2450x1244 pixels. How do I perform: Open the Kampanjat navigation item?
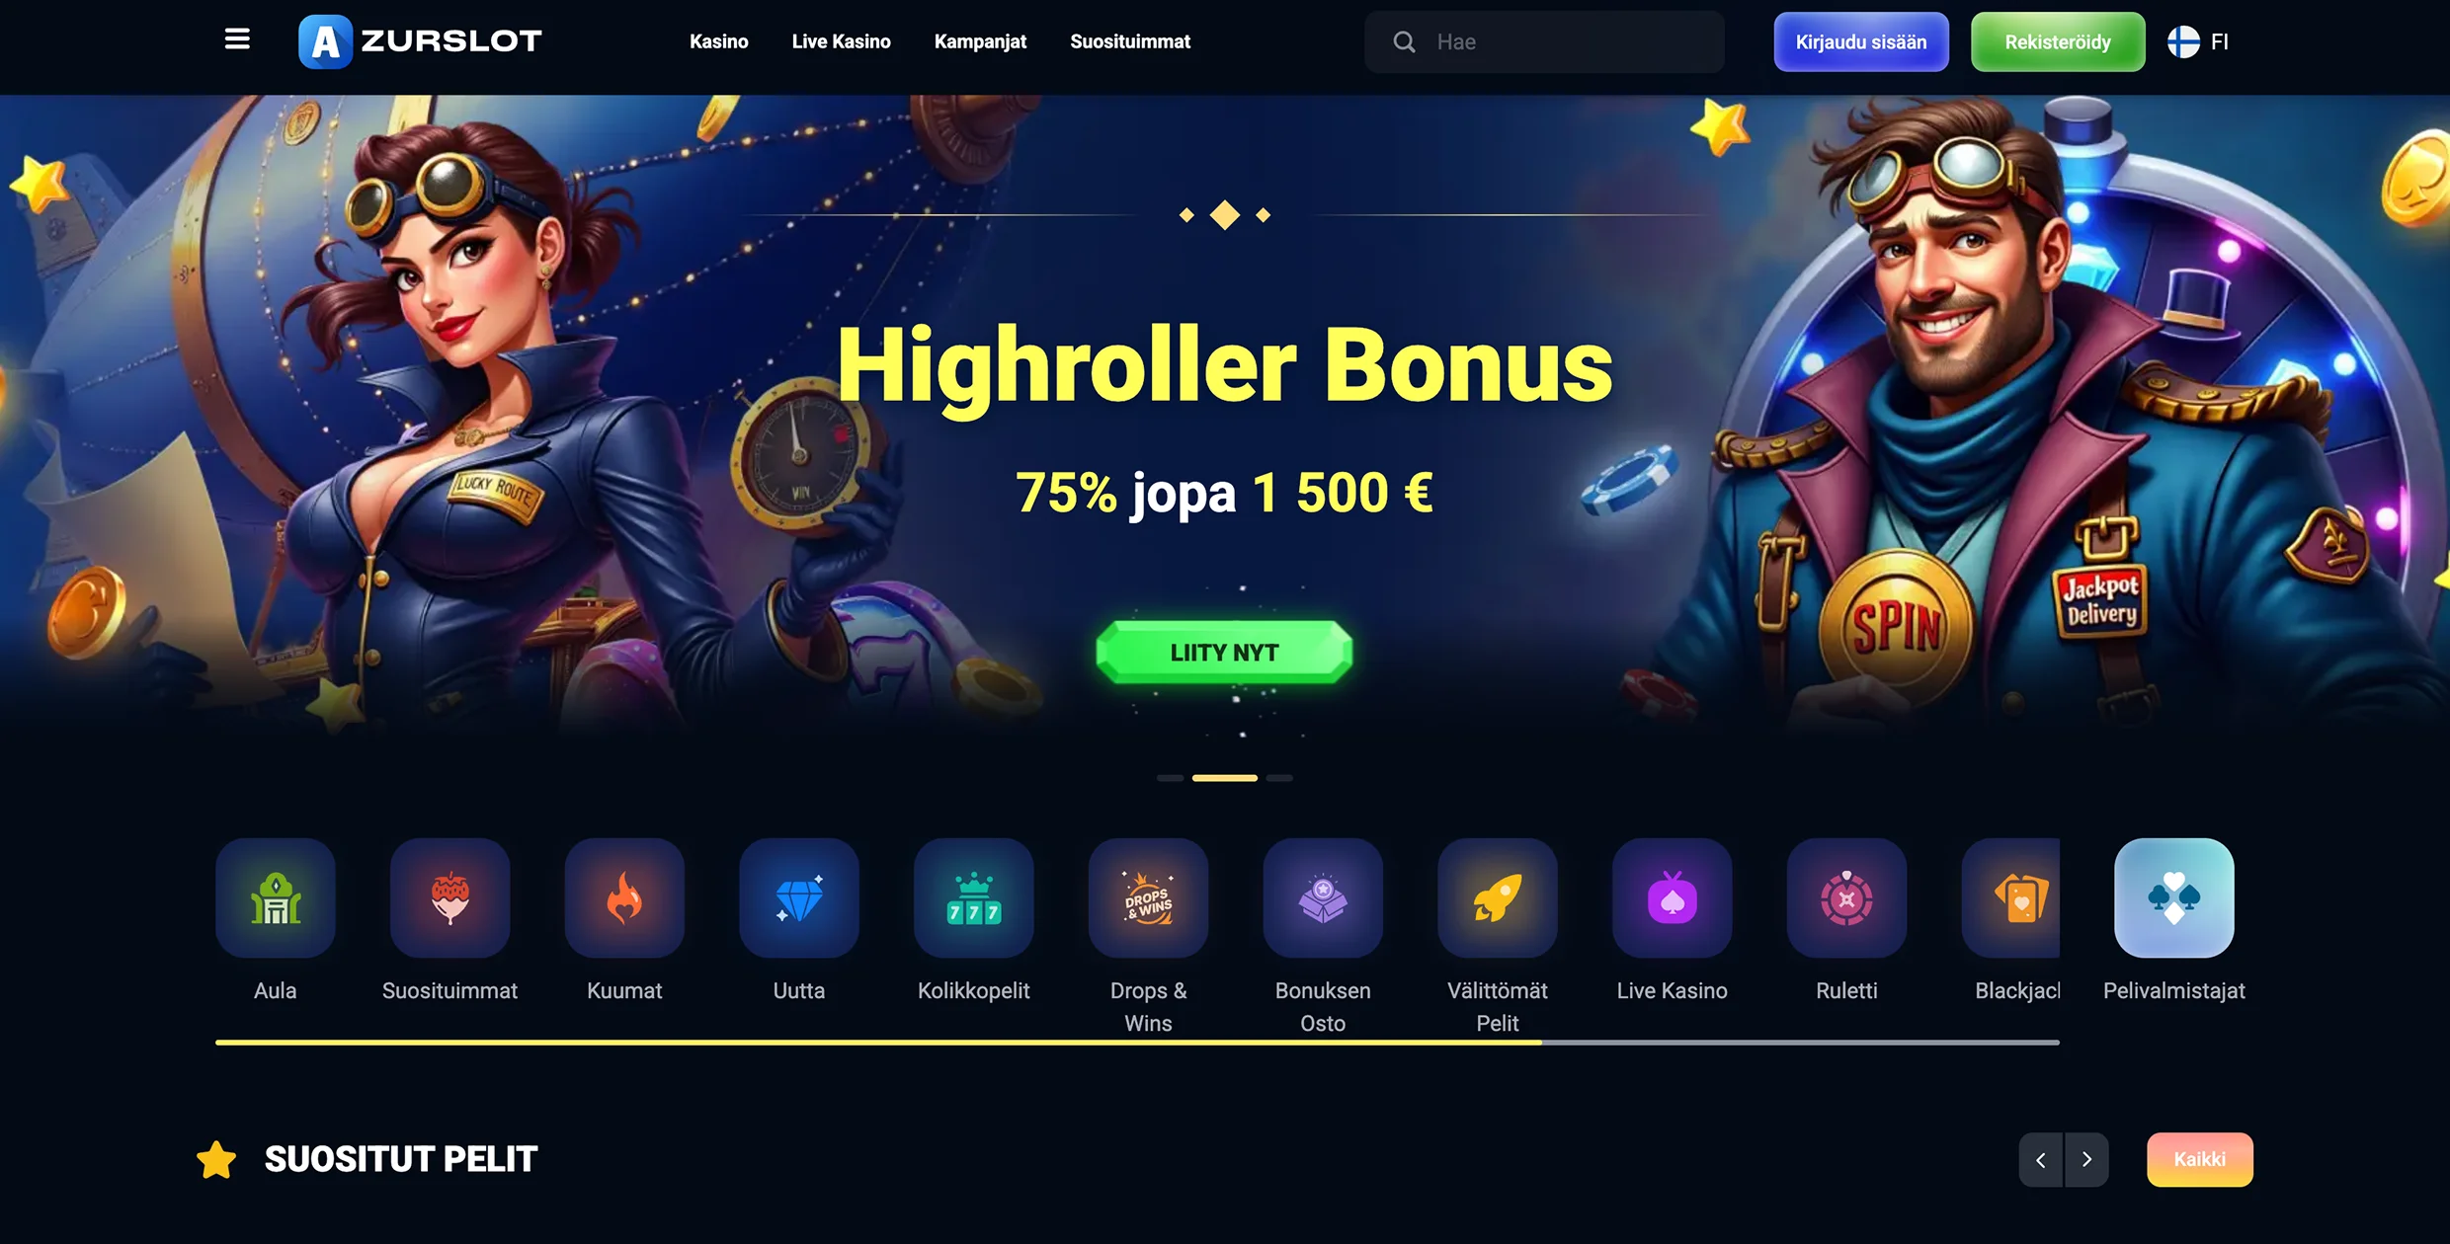point(980,41)
